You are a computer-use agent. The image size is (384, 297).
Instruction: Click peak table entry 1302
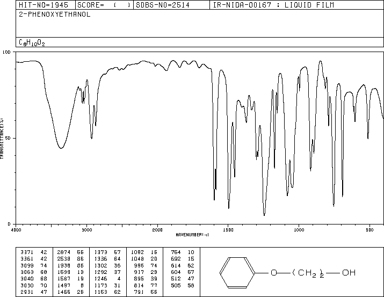click(x=100, y=265)
